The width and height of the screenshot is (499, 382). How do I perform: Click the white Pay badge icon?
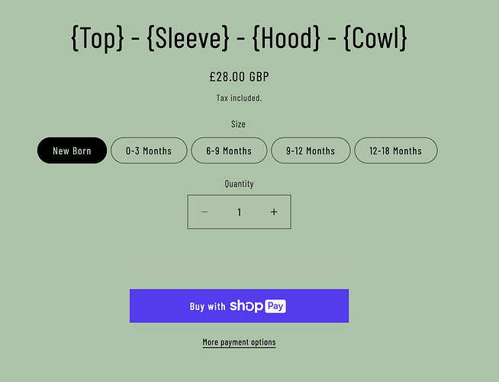[x=275, y=306]
